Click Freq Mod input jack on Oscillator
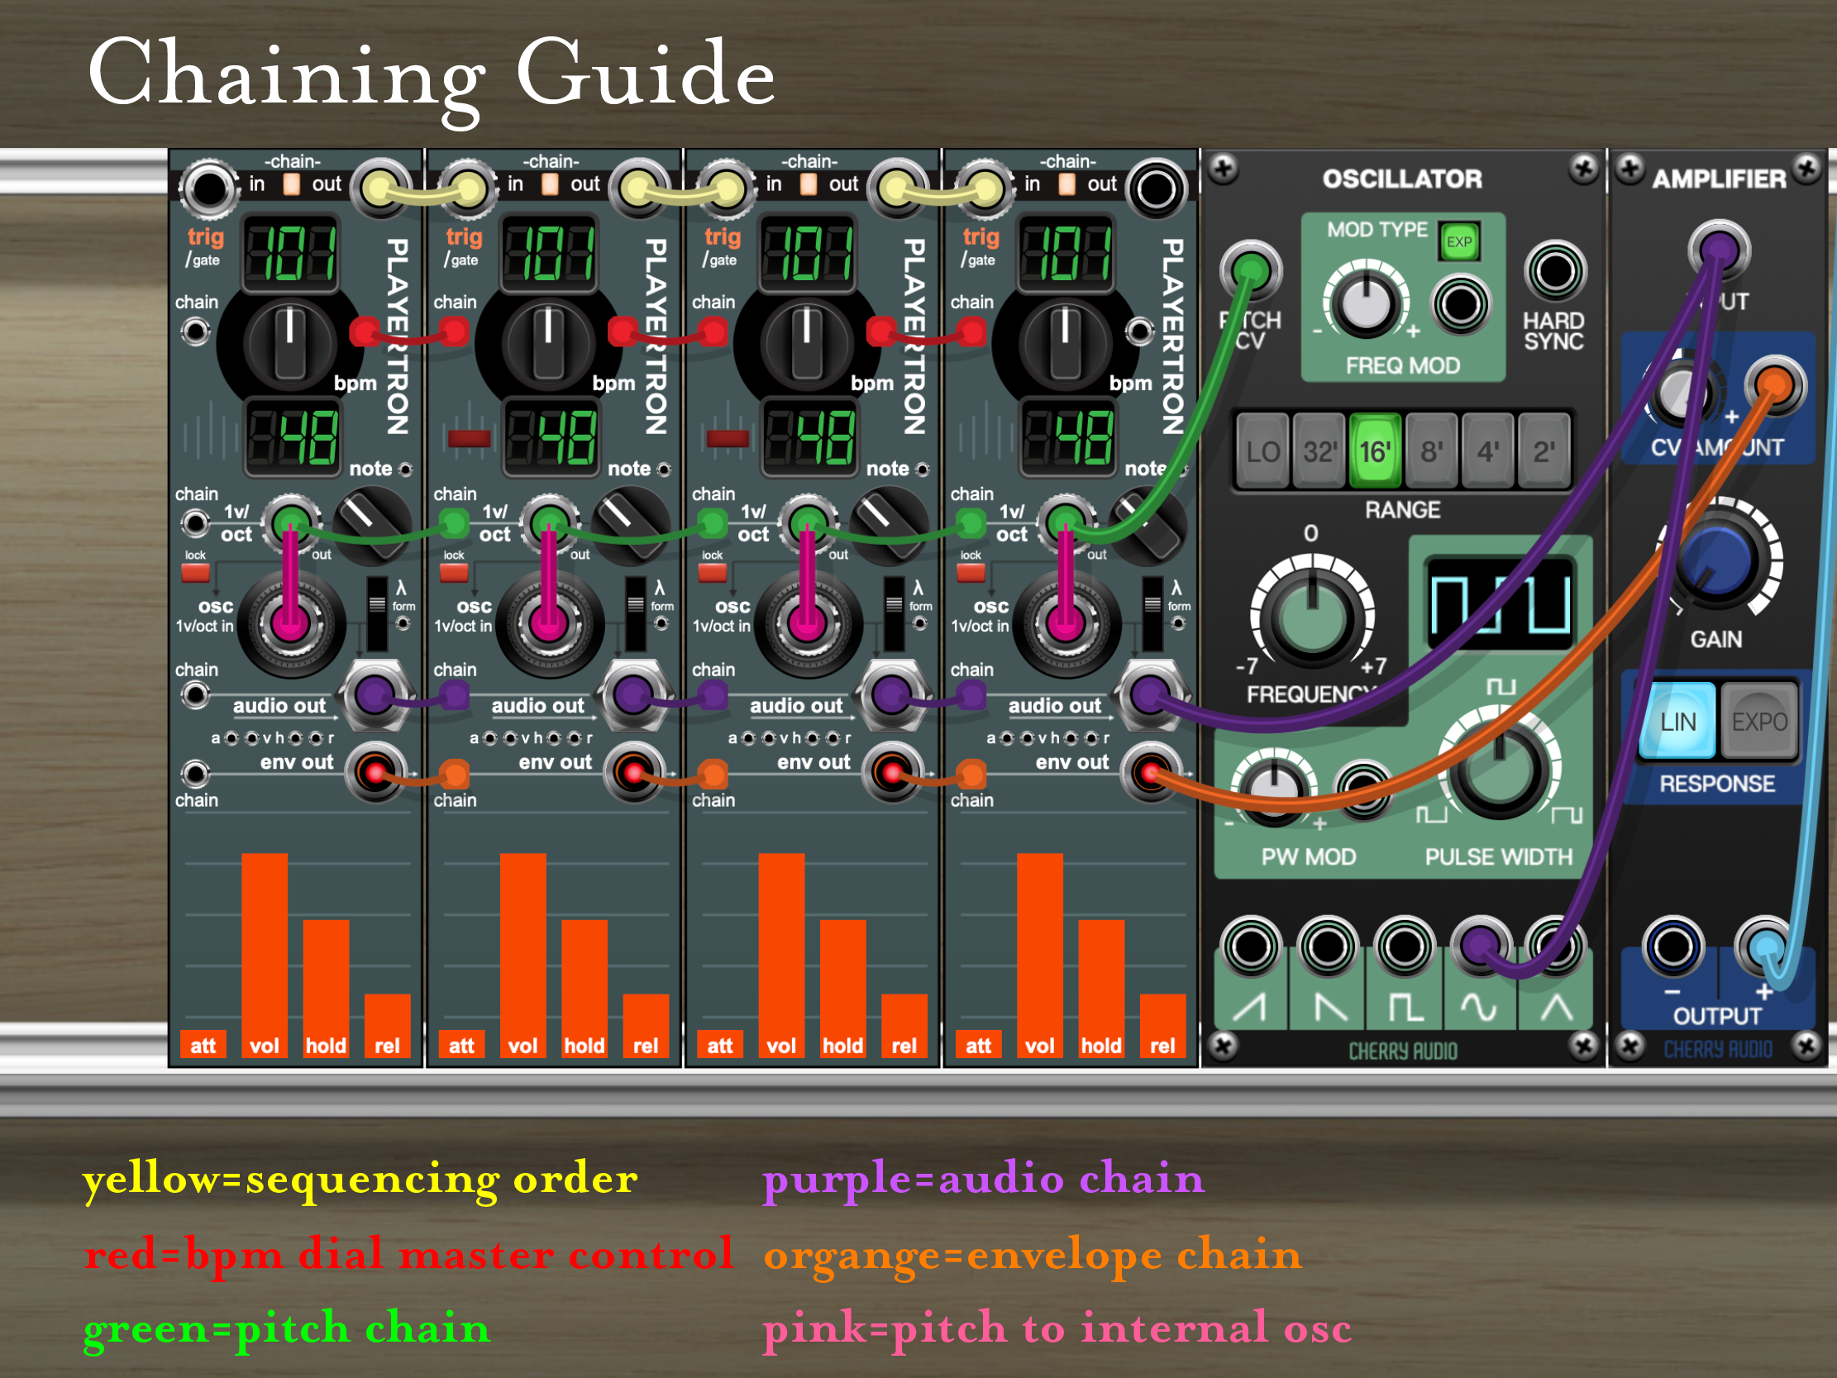 pyautogui.click(x=1461, y=304)
